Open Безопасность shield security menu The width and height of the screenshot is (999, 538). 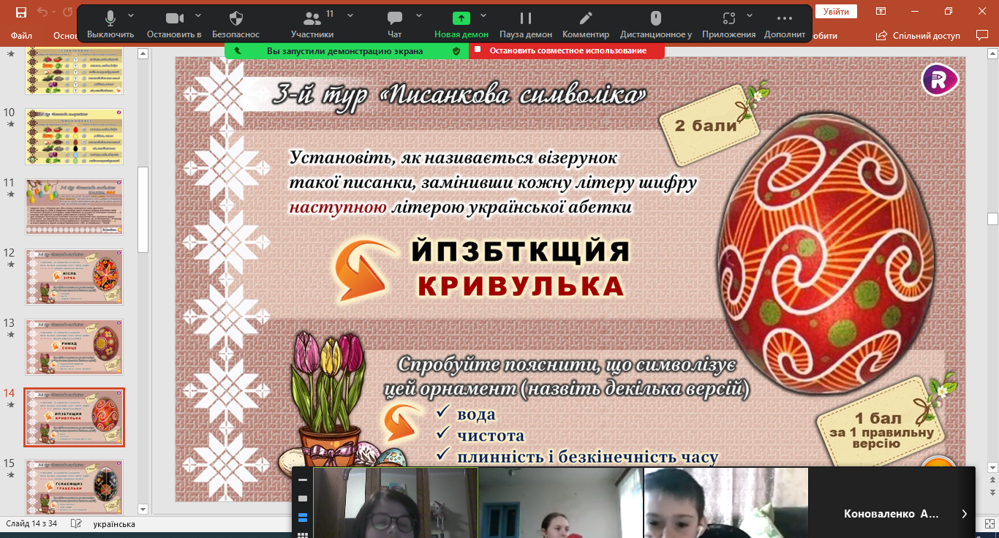pos(236,25)
